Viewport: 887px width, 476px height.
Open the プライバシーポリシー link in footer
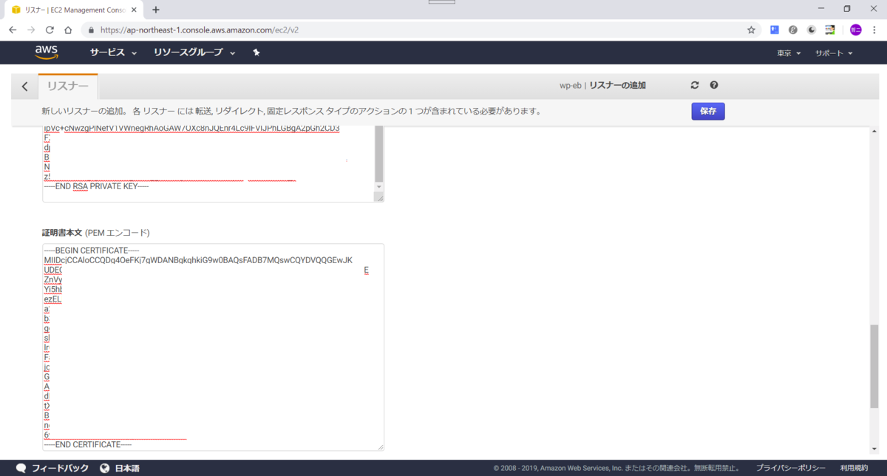click(x=789, y=467)
